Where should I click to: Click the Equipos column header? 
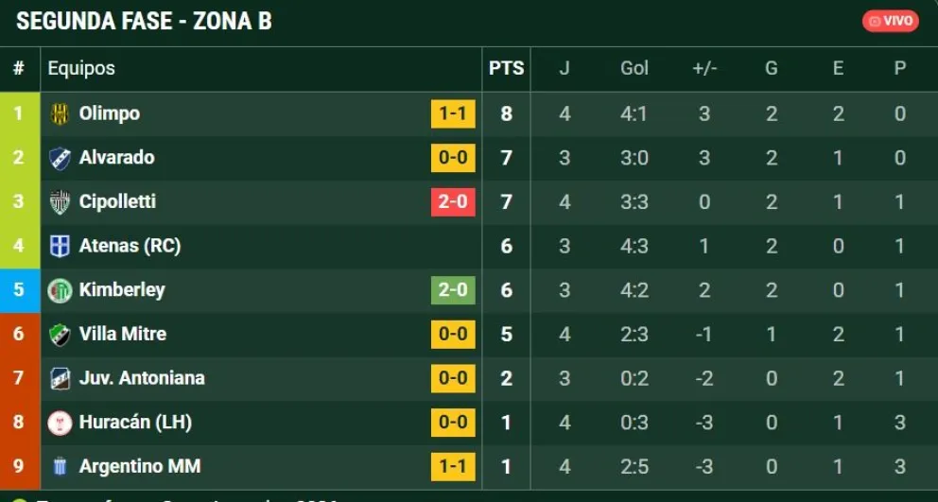(81, 68)
